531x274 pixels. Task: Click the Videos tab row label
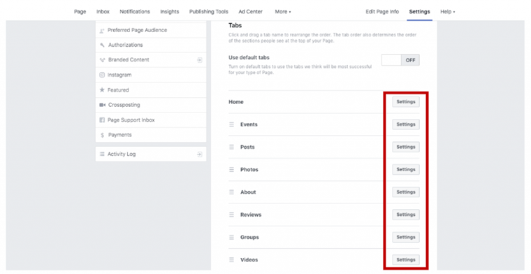(x=249, y=260)
